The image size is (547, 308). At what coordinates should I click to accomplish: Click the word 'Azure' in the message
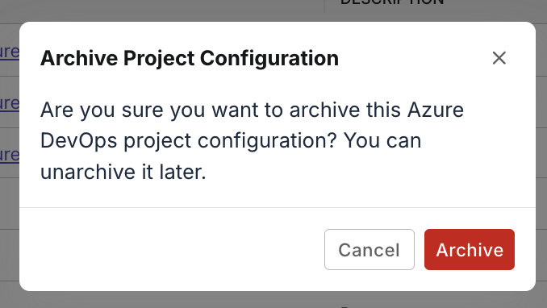(x=436, y=110)
